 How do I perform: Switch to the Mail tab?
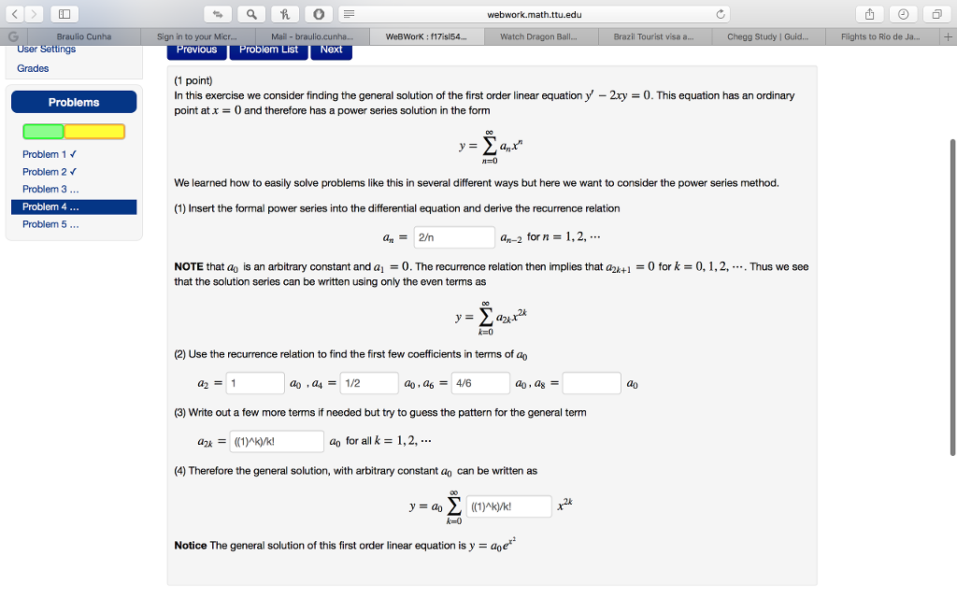click(x=312, y=36)
